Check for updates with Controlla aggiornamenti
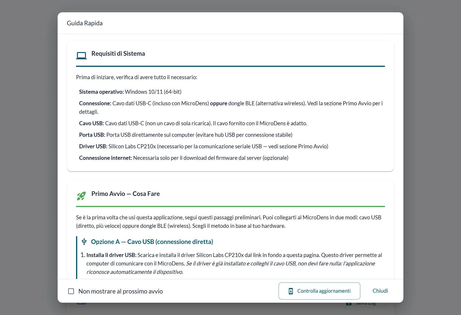This screenshot has width=461, height=315. (319, 291)
